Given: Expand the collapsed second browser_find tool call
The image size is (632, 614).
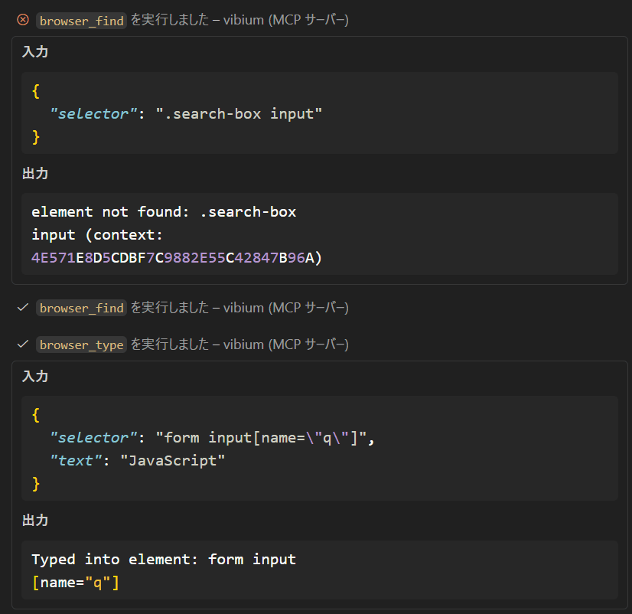Looking at the screenshot, I should (193, 308).
